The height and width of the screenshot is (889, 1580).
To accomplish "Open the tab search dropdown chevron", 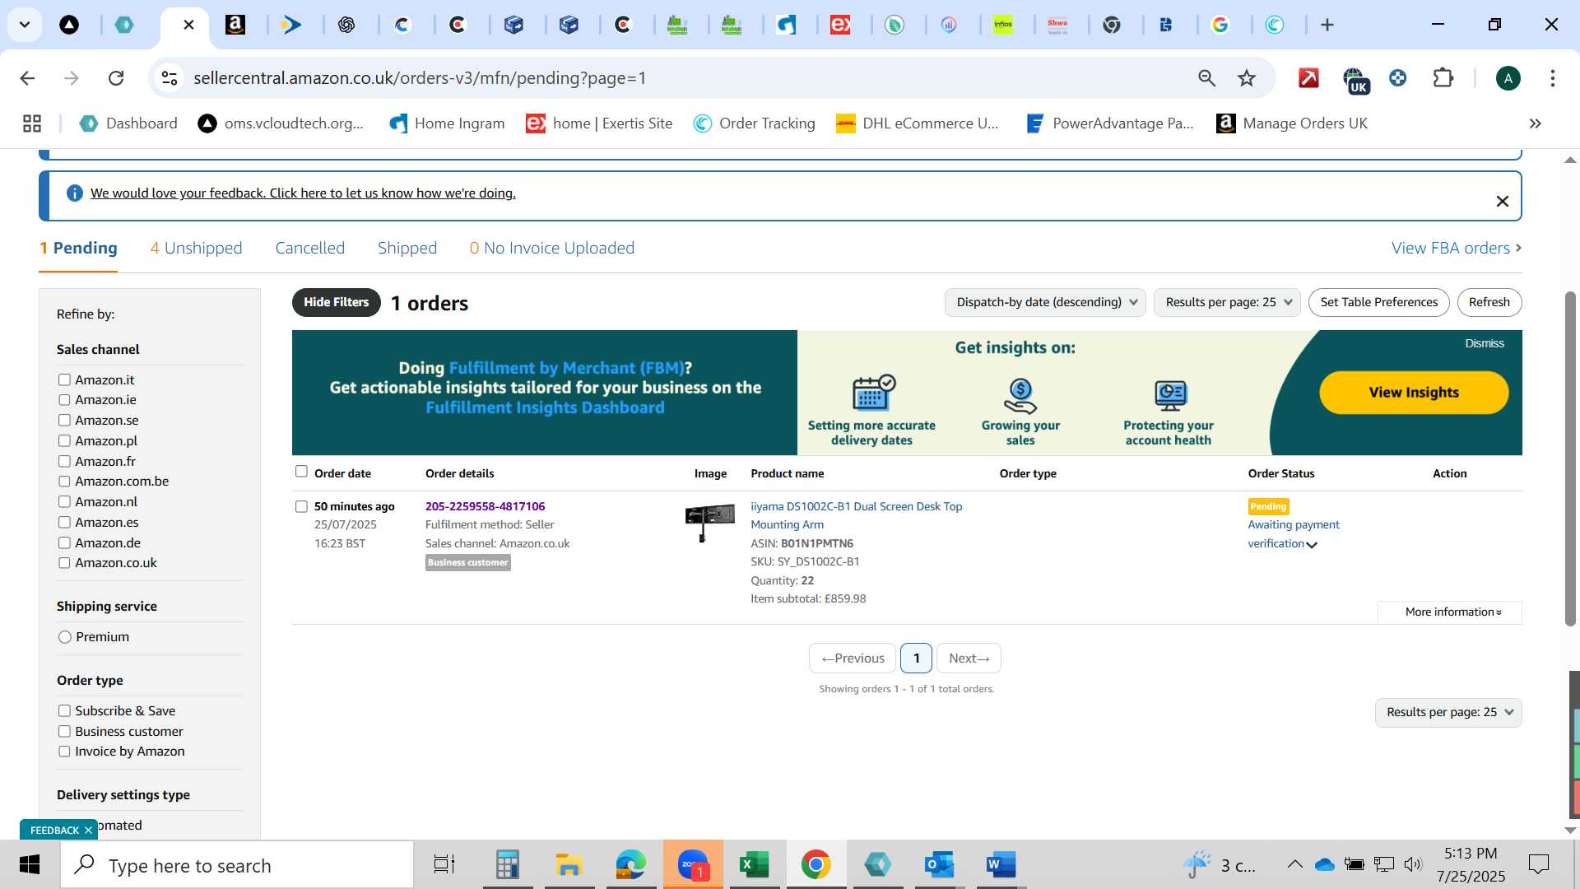I will (x=25, y=25).
